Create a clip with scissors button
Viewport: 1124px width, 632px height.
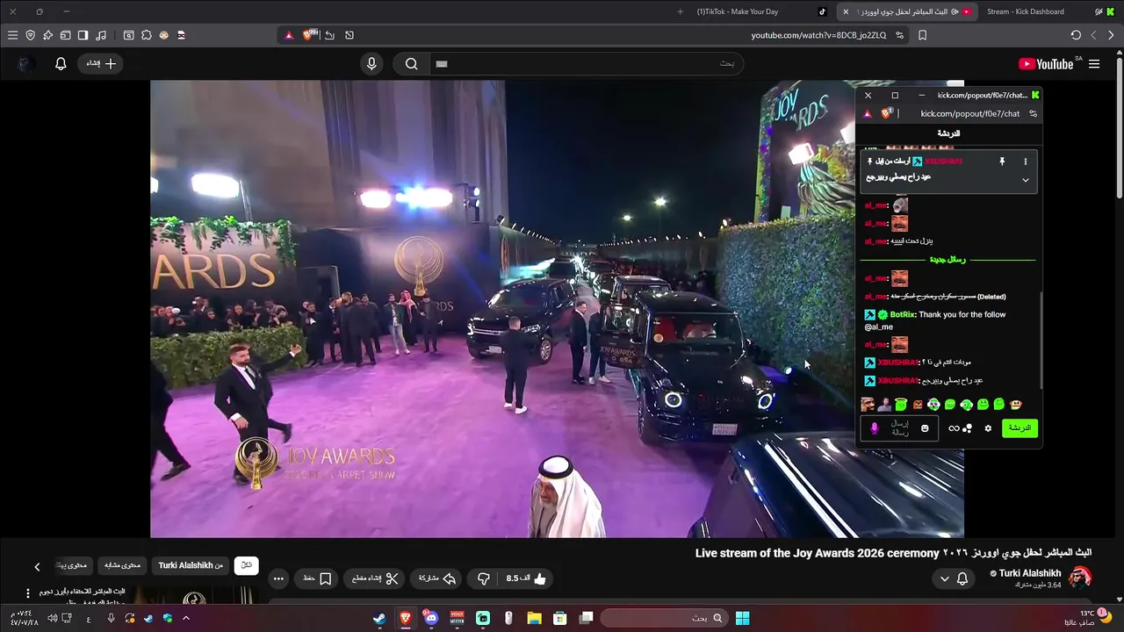coord(375,578)
